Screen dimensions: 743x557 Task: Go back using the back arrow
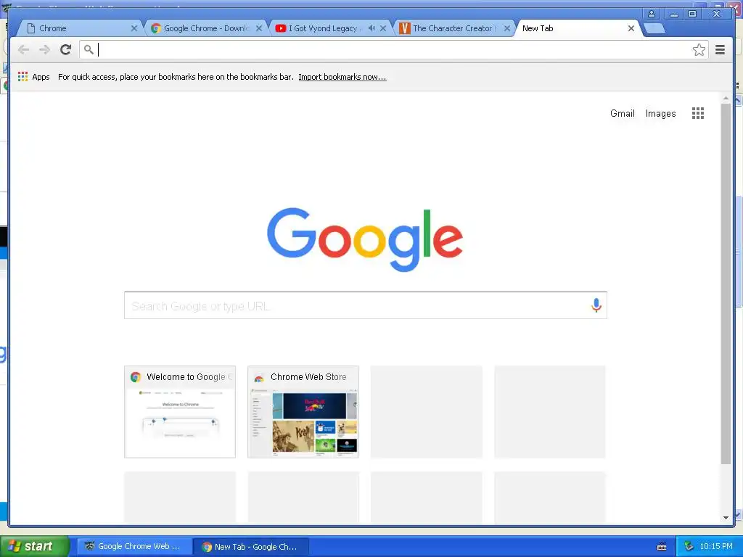[x=23, y=49]
